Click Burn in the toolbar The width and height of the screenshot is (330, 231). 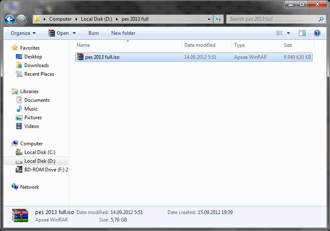pyautogui.click(x=93, y=33)
